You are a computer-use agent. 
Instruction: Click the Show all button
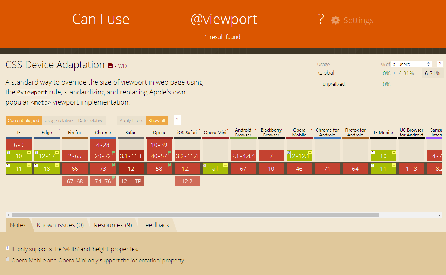pos(157,120)
